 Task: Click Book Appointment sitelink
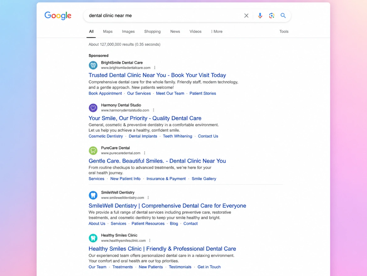tap(105, 93)
